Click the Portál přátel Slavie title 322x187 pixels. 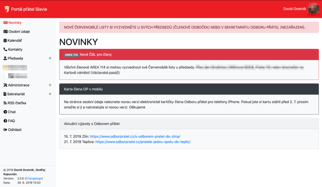pos(29,9)
